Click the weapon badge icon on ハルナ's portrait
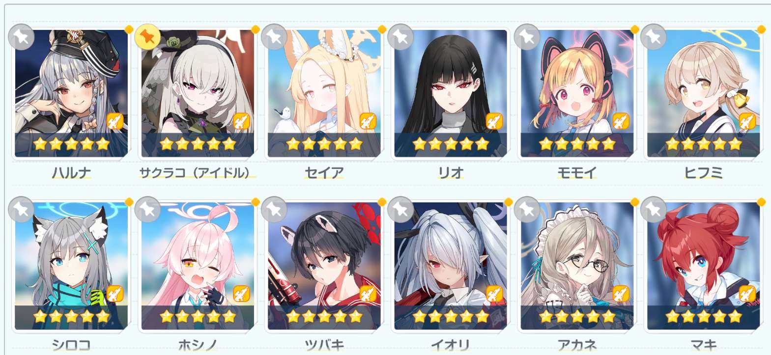 114,121
